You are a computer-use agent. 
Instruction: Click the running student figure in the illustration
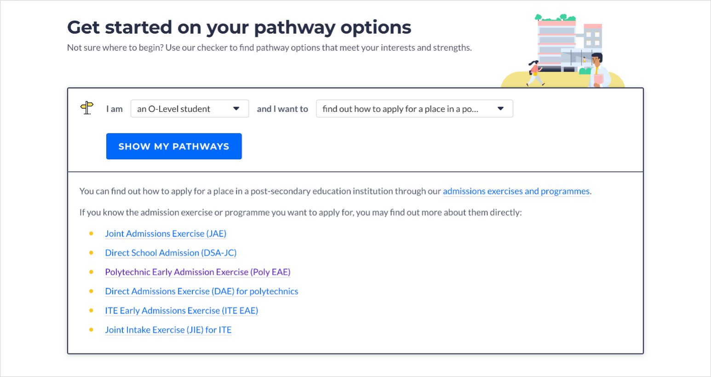534,73
